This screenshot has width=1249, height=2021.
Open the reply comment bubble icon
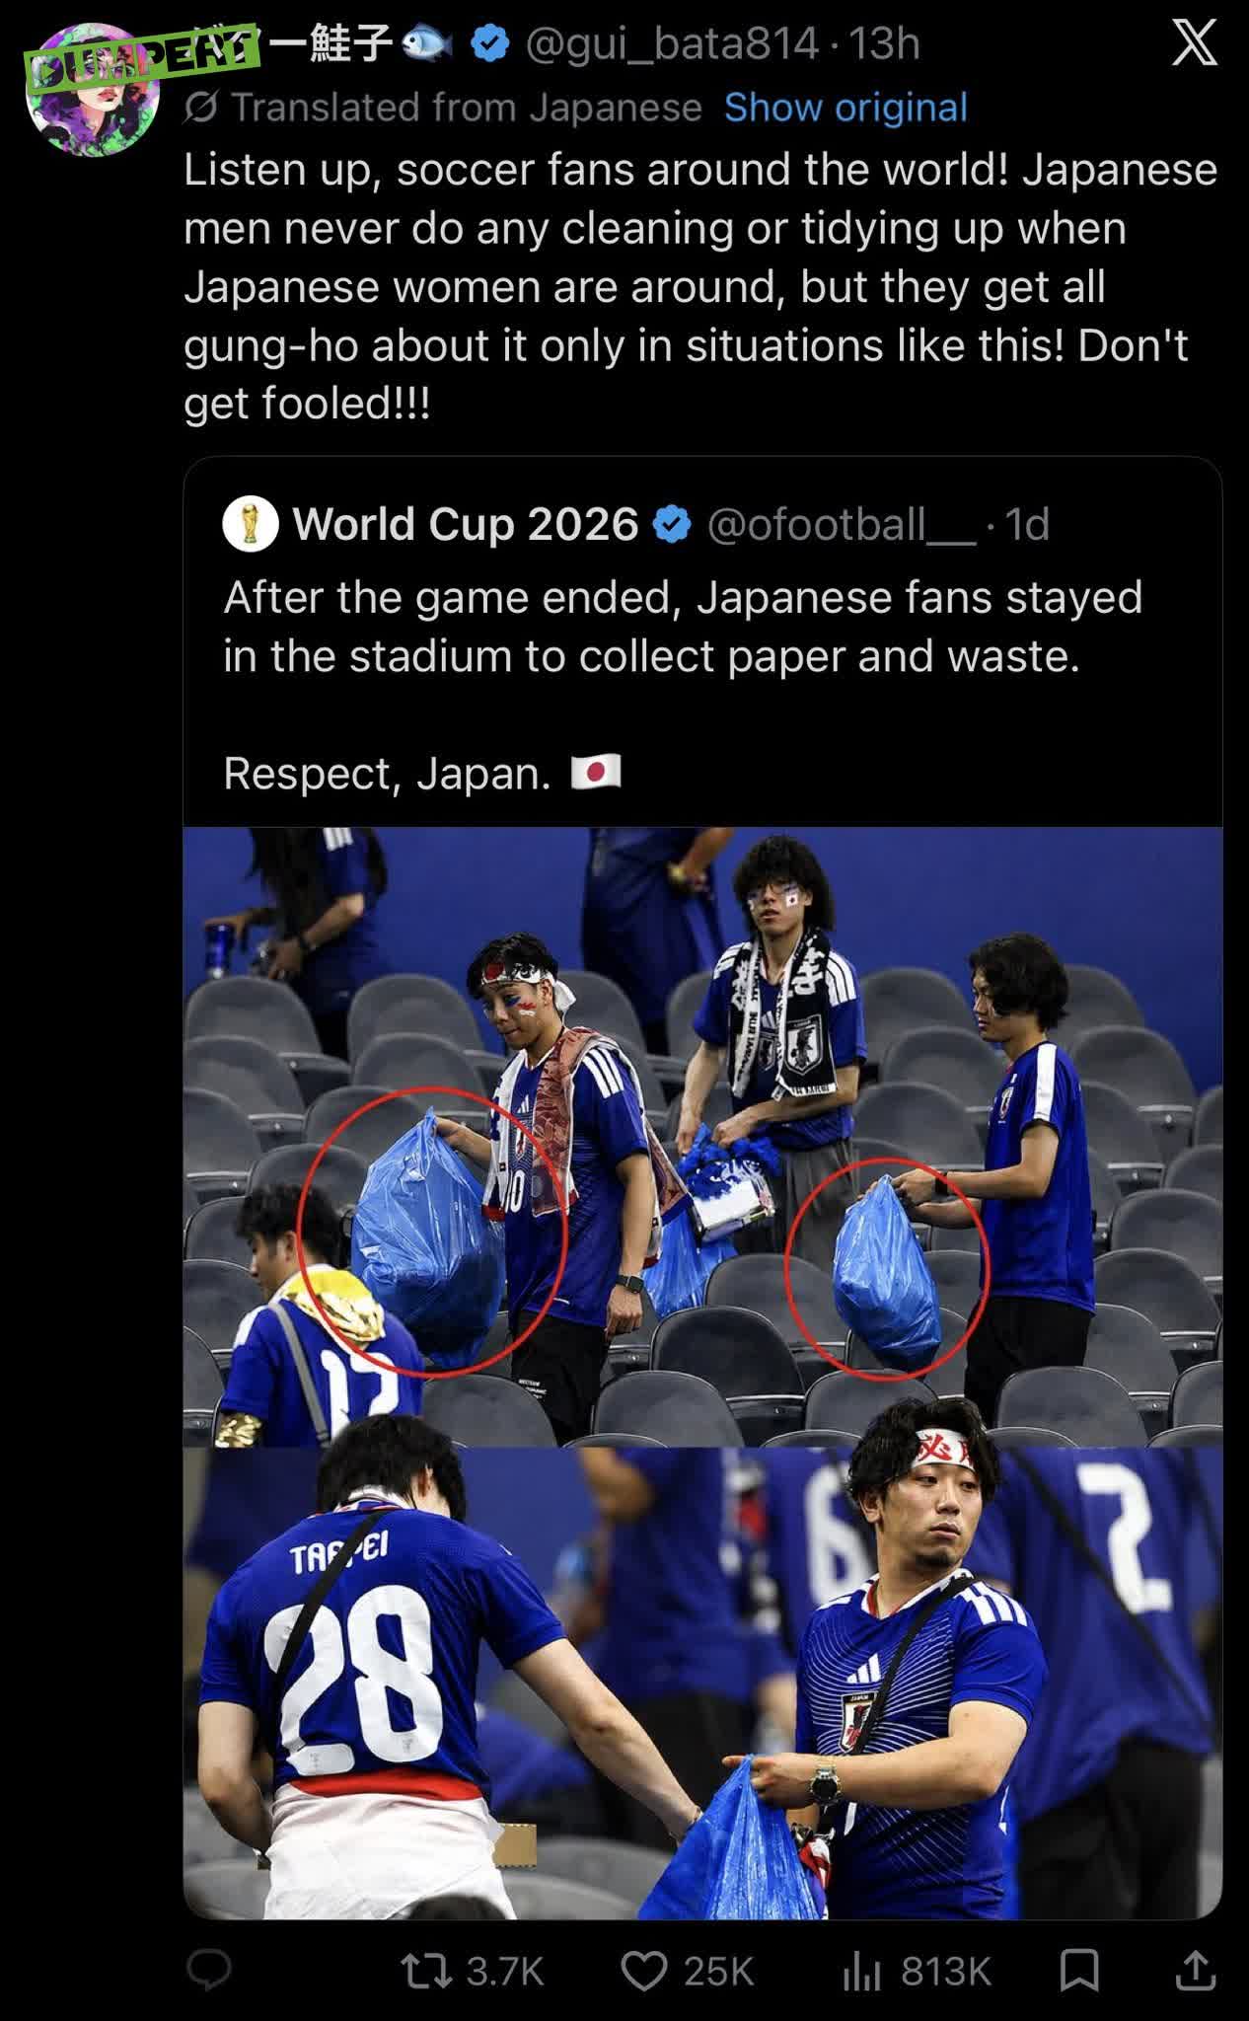pyautogui.click(x=209, y=1971)
